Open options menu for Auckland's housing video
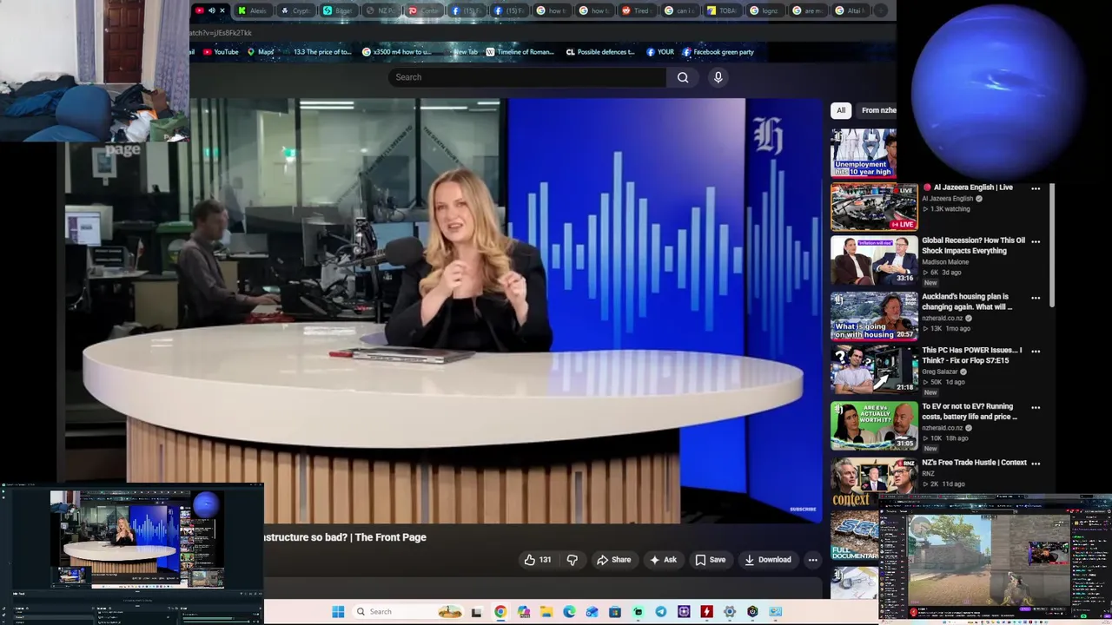Image resolution: width=1112 pixels, height=625 pixels. tap(1036, 298)
